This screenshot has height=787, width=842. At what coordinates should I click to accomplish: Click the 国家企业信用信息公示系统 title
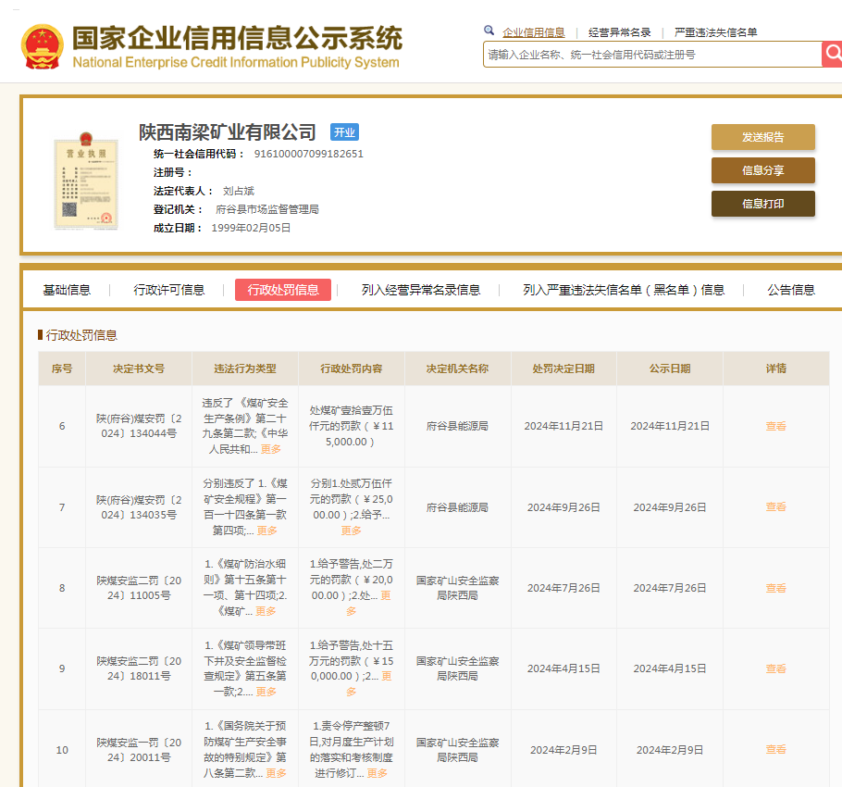pos(237,38)
